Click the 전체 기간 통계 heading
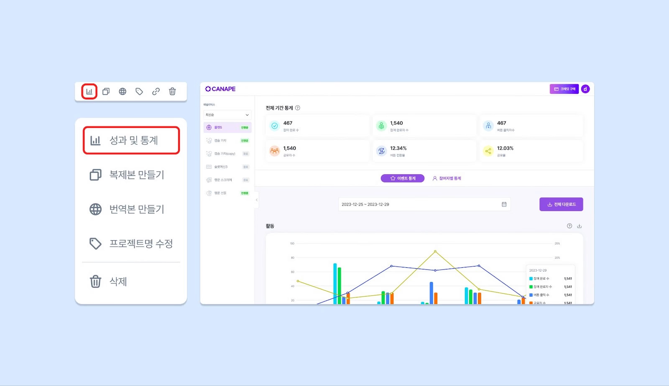The height and width of the screenshot is (386, 669). 279,108
